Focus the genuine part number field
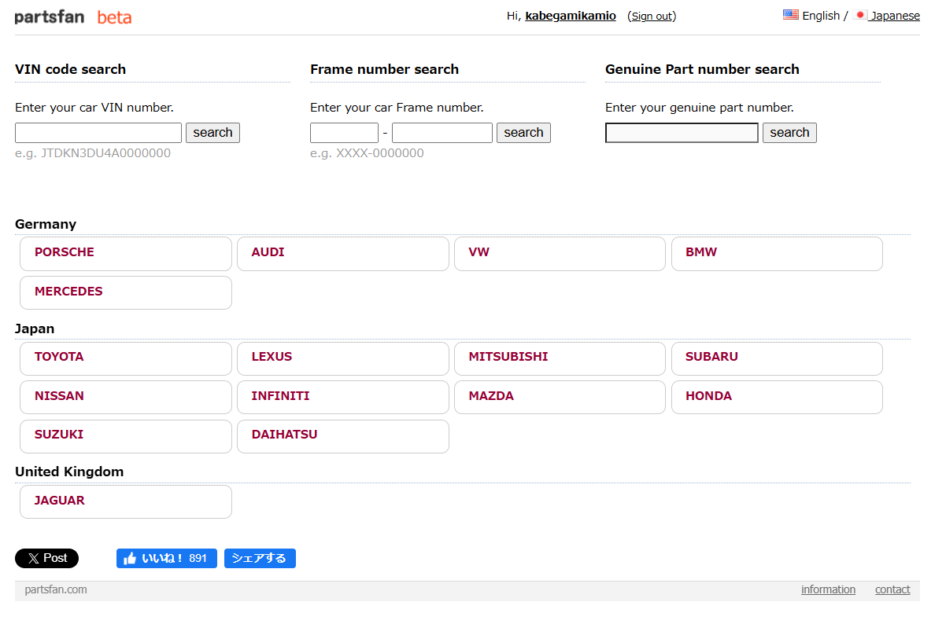Screen dimensions: 946x624 click(x=682, y=133)
